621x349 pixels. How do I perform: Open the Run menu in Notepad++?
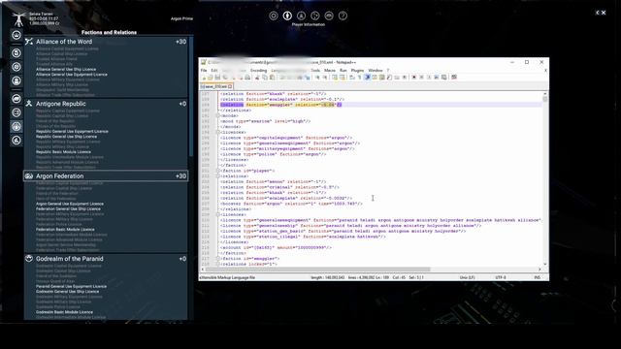(x=343, y=71)
